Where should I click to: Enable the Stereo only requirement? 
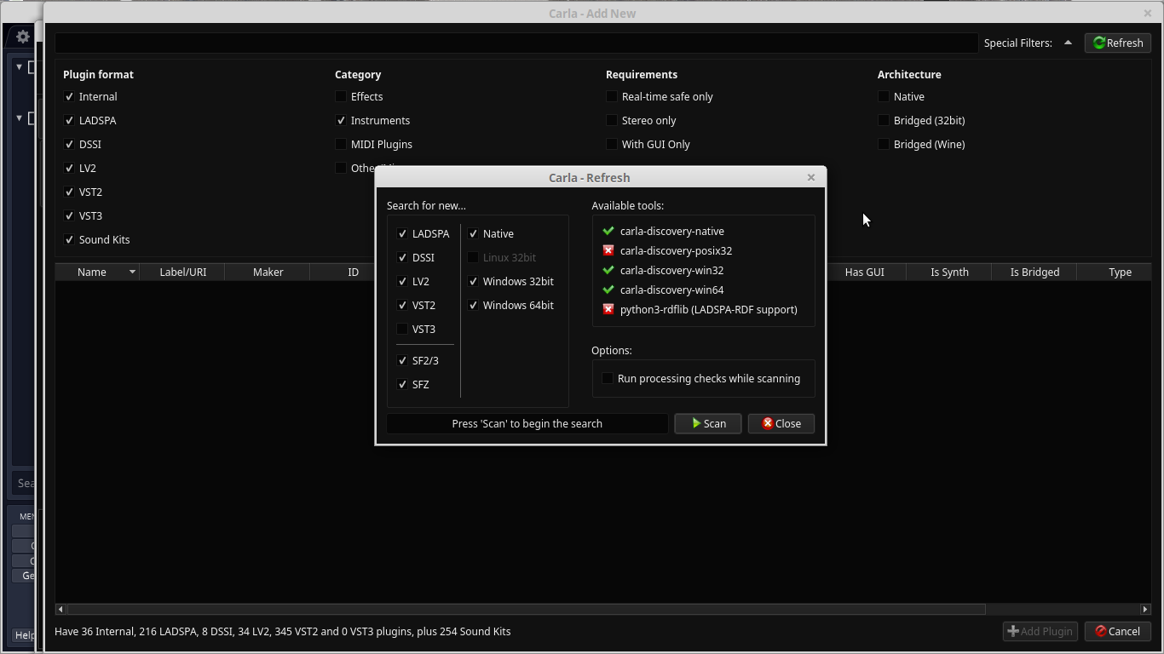611,120
